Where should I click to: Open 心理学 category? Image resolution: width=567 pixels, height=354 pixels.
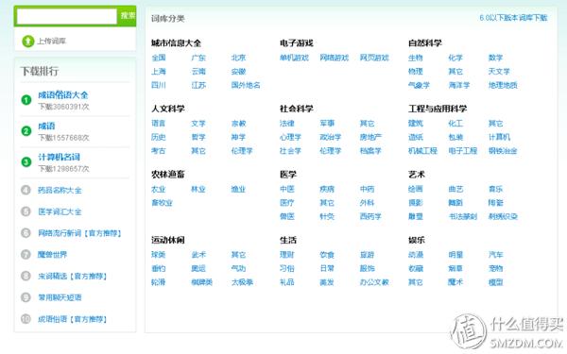pos(290,137)
